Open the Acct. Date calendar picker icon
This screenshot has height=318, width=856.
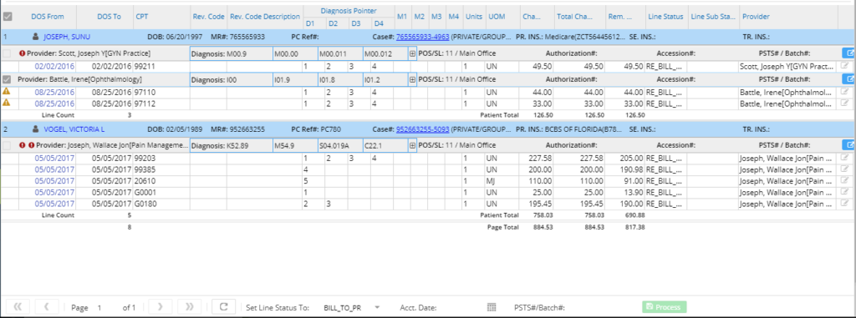pyautogui.click(x=492, y=307)
